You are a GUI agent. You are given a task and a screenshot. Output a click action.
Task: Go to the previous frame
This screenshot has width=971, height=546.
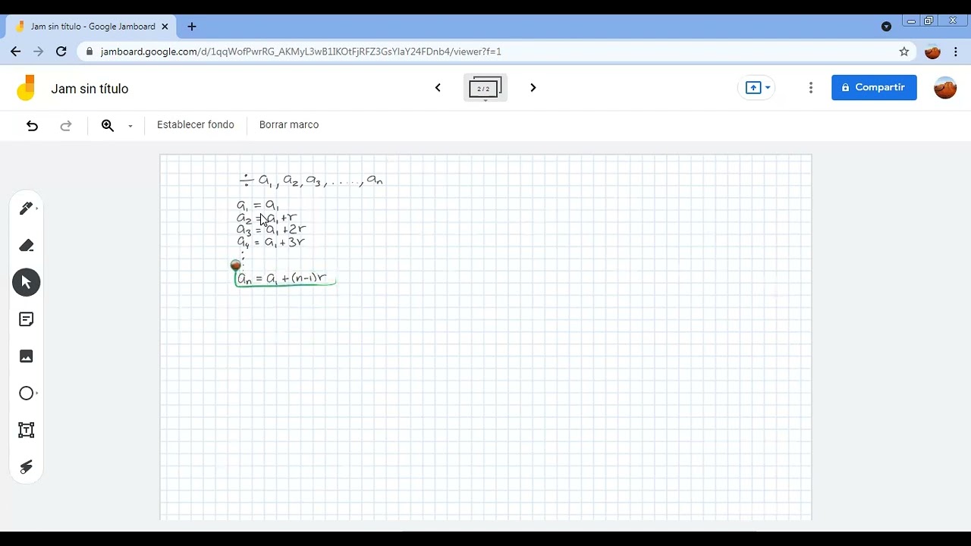pos(438,88)
